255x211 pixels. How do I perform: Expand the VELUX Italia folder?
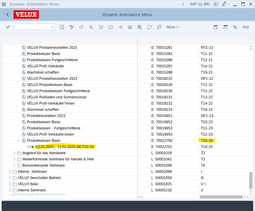tap(10, 184)
